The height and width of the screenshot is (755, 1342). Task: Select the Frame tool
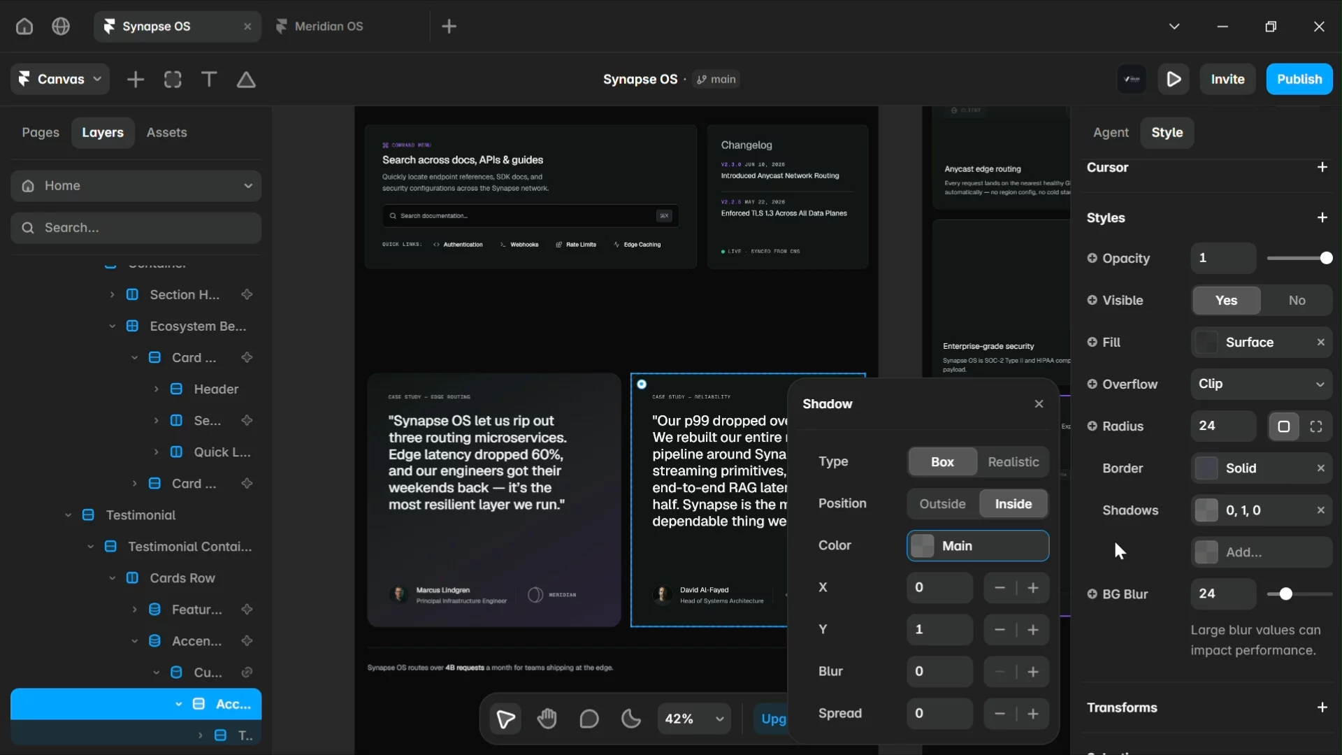(173, 80)
